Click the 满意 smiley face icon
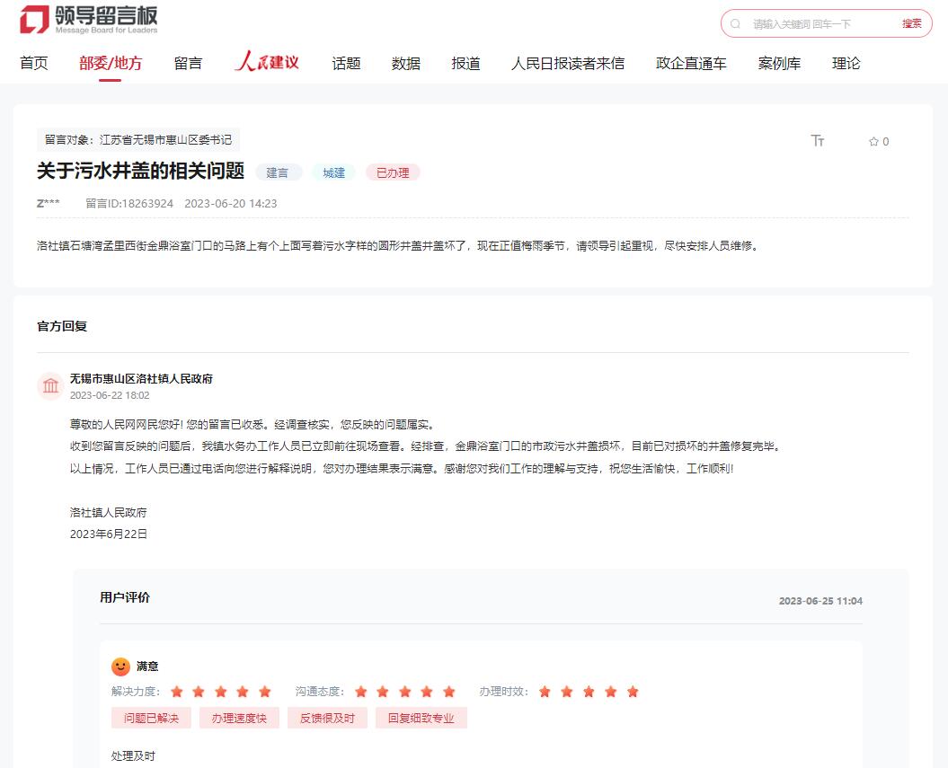The height and width of the screenshot is (768, 948). pos(120,666)
